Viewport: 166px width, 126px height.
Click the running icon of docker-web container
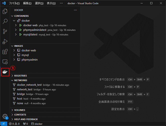(x=20, y=25)
